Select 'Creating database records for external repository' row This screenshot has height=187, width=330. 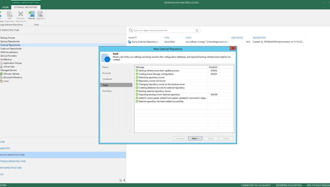tap(184, 87)
